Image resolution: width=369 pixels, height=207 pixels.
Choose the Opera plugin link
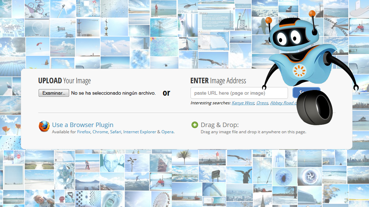[167, 132]
